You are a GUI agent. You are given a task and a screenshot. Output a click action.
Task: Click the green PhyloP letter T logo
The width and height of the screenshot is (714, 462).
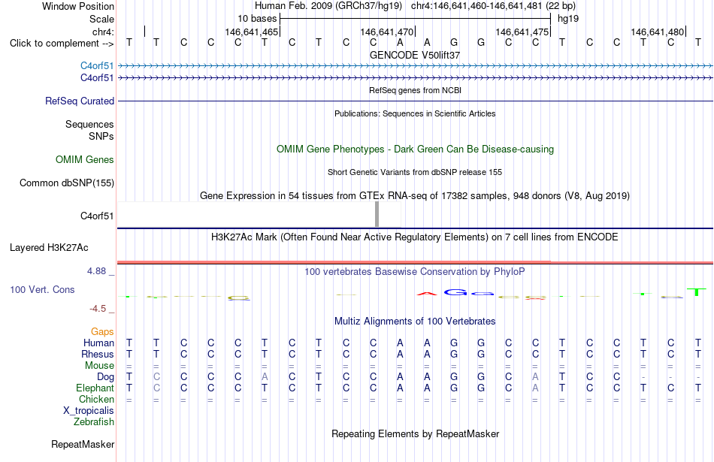point(697,291)
